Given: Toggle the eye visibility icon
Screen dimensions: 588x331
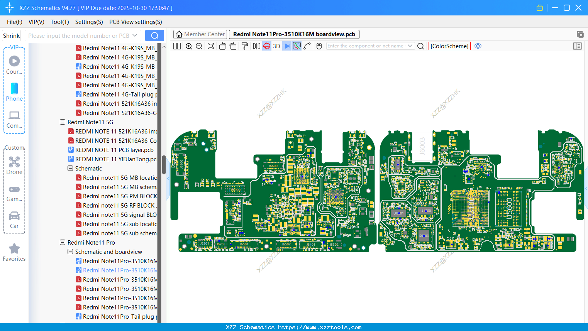Looking at the screenshot, I should point(478,46).
